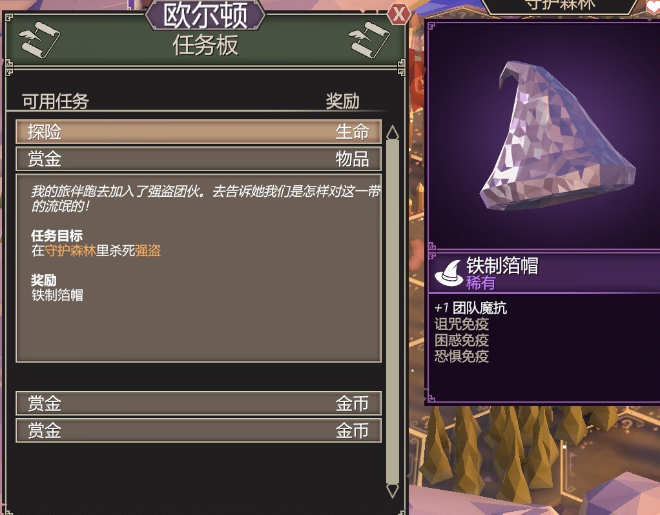Expand the last 赏金 quest with 金币 reward
660x515 pixels.
199,430
